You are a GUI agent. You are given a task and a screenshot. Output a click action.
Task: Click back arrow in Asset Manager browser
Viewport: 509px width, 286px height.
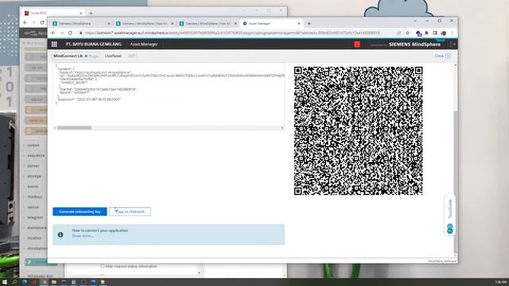point(53,33)
